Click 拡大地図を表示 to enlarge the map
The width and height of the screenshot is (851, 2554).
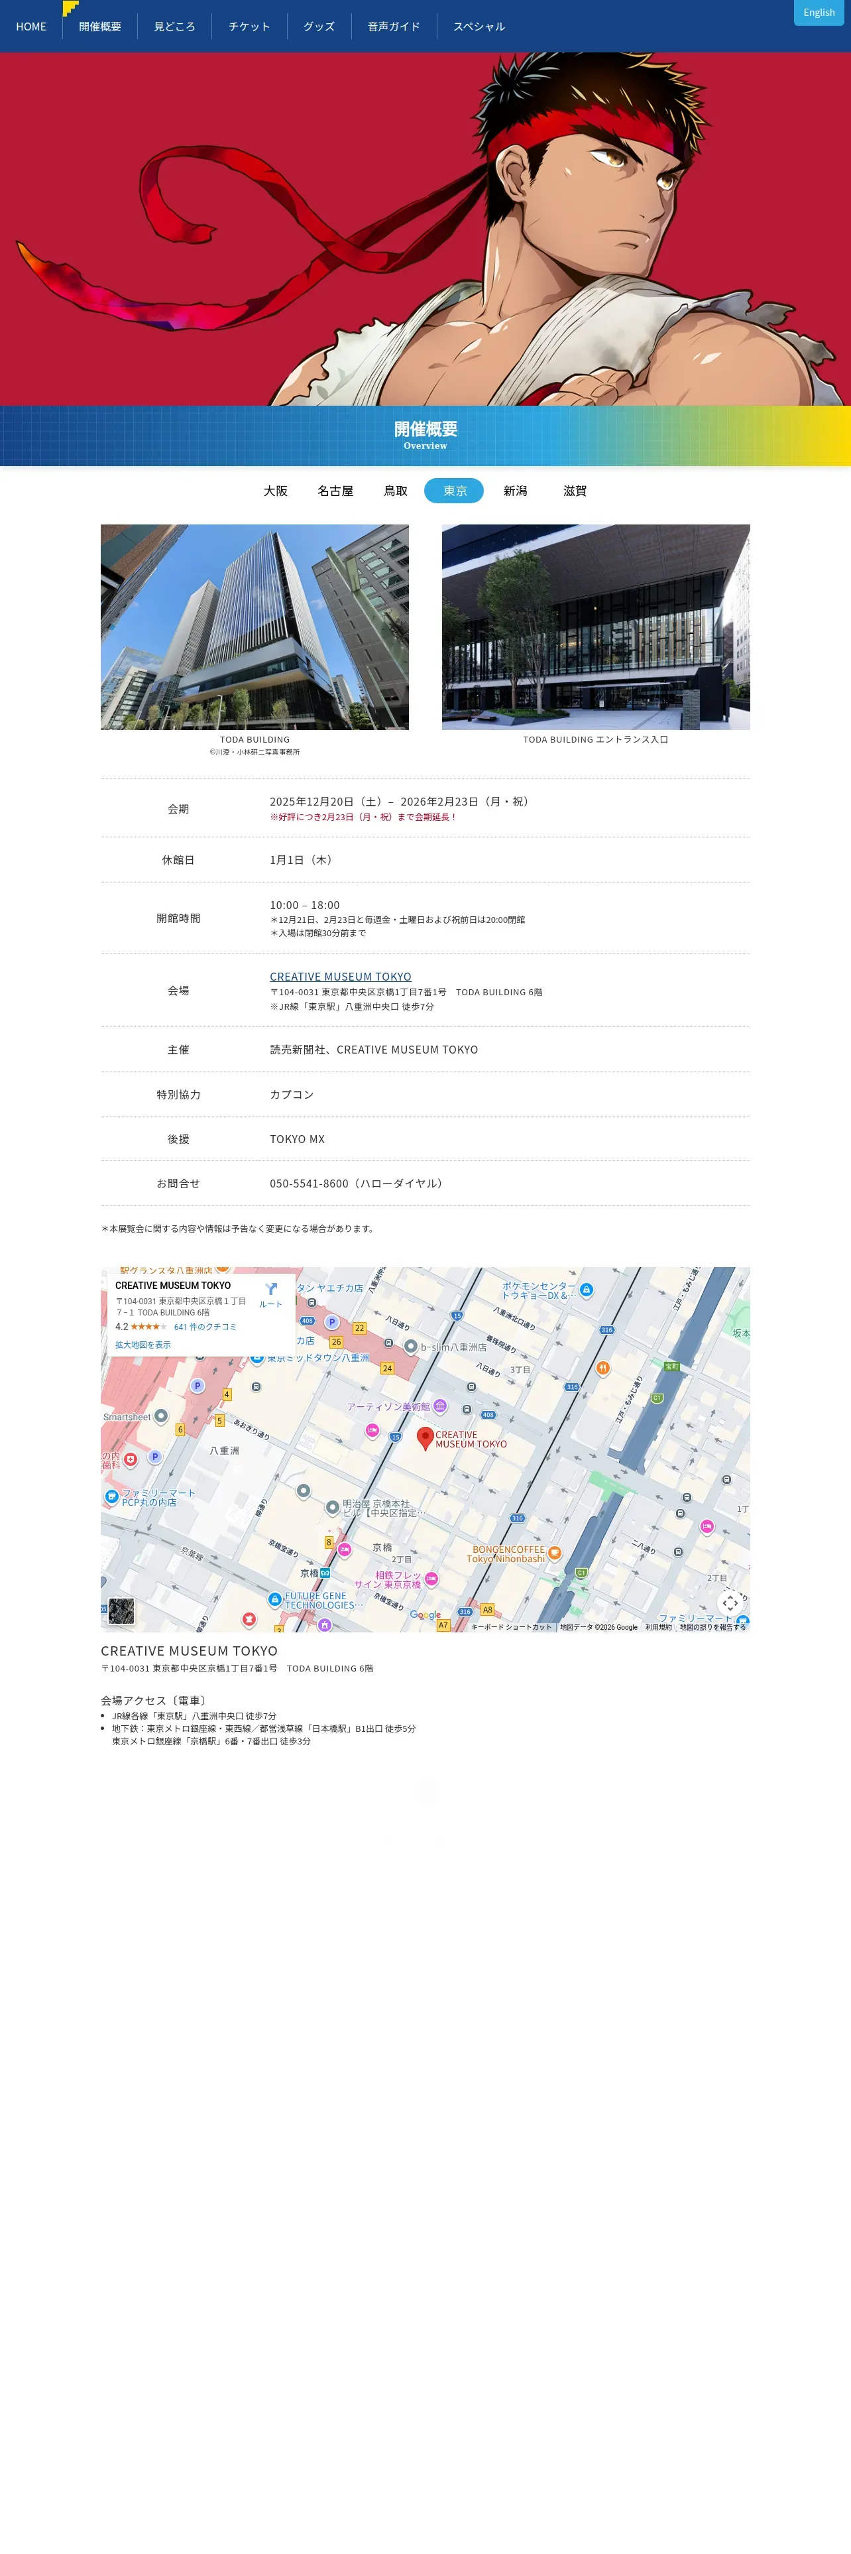(x=142, y=1345)
